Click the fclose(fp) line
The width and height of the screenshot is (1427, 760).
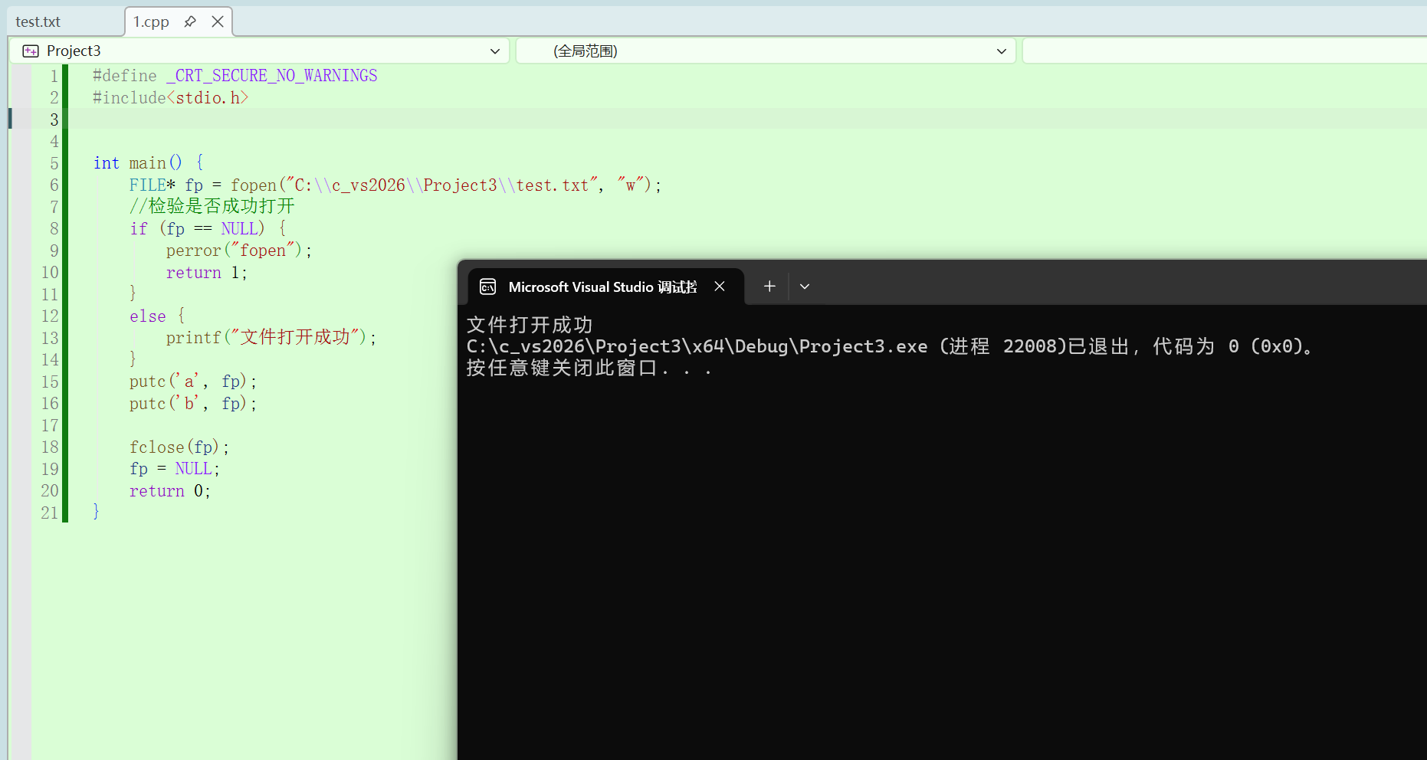tap(179, 447)
